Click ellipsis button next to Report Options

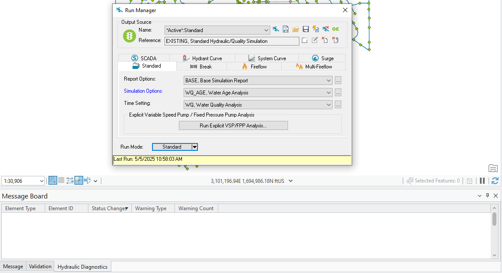(x=338, y=81)
